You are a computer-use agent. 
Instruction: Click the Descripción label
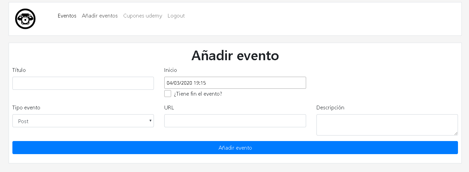(x=330, y=108)
